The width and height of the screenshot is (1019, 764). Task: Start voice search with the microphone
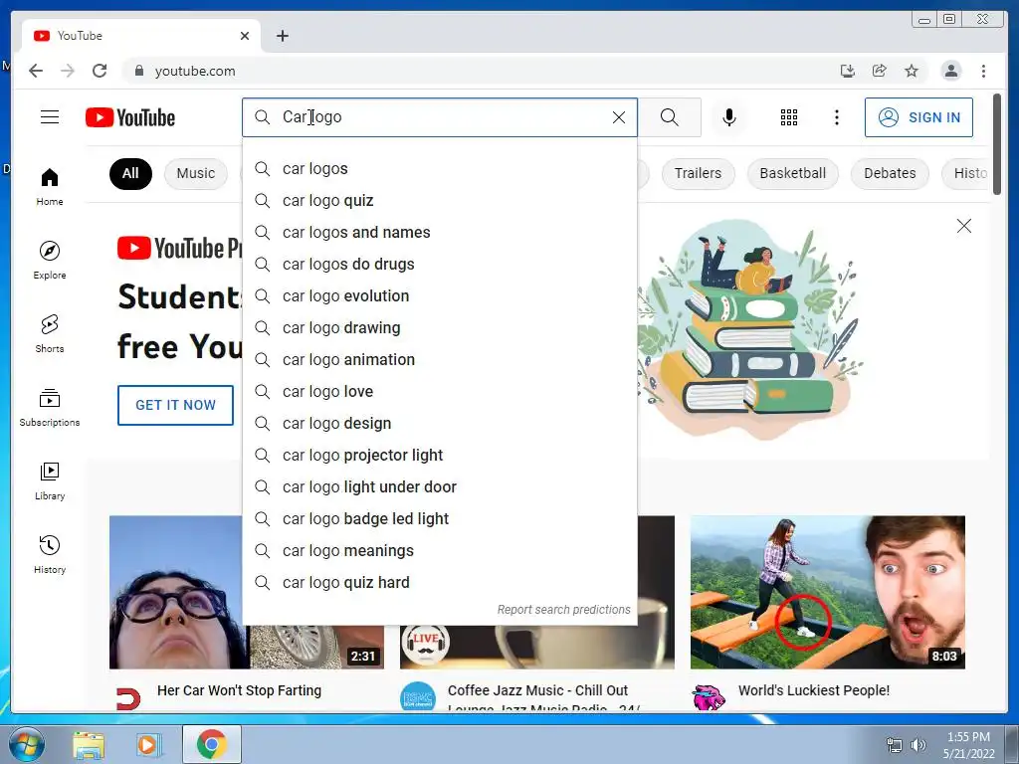click(x=729, y=117)
